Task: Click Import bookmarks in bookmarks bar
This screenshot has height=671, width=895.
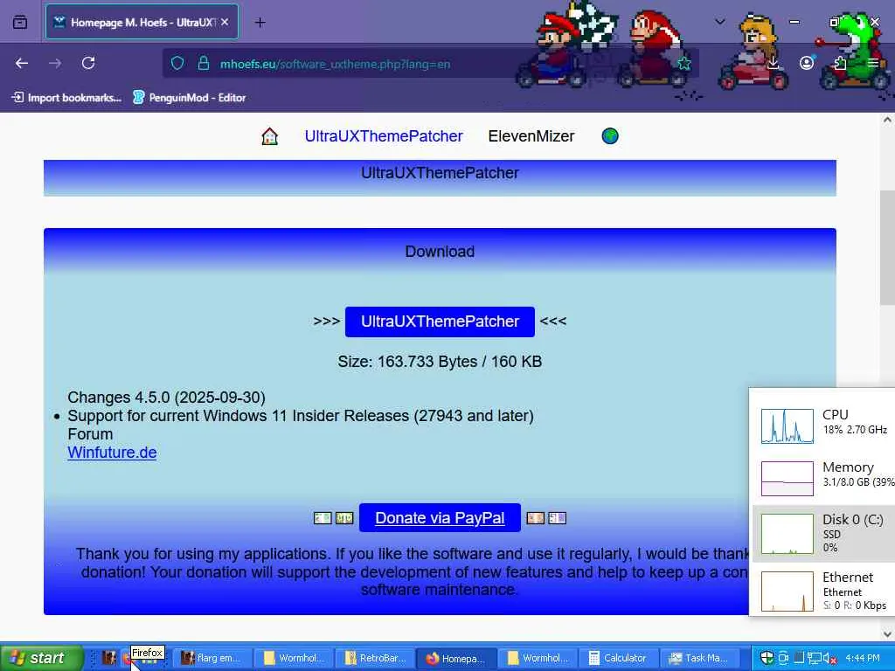Action: (67, 98)
